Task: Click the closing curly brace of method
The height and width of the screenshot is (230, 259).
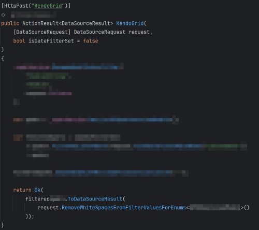Action: [x=3, y=225]
